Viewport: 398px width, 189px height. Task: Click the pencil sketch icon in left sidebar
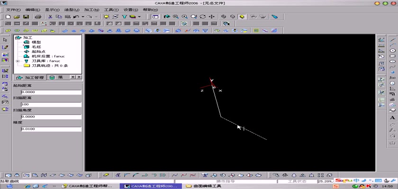tap(5, 47)
